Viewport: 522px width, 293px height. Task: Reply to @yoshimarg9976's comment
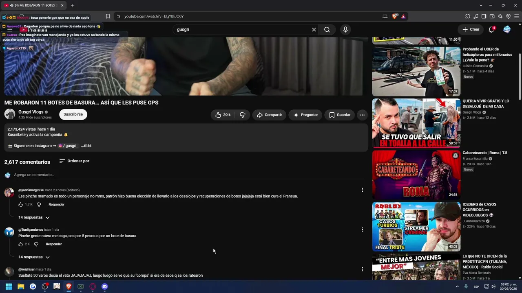tap(56, 205)
